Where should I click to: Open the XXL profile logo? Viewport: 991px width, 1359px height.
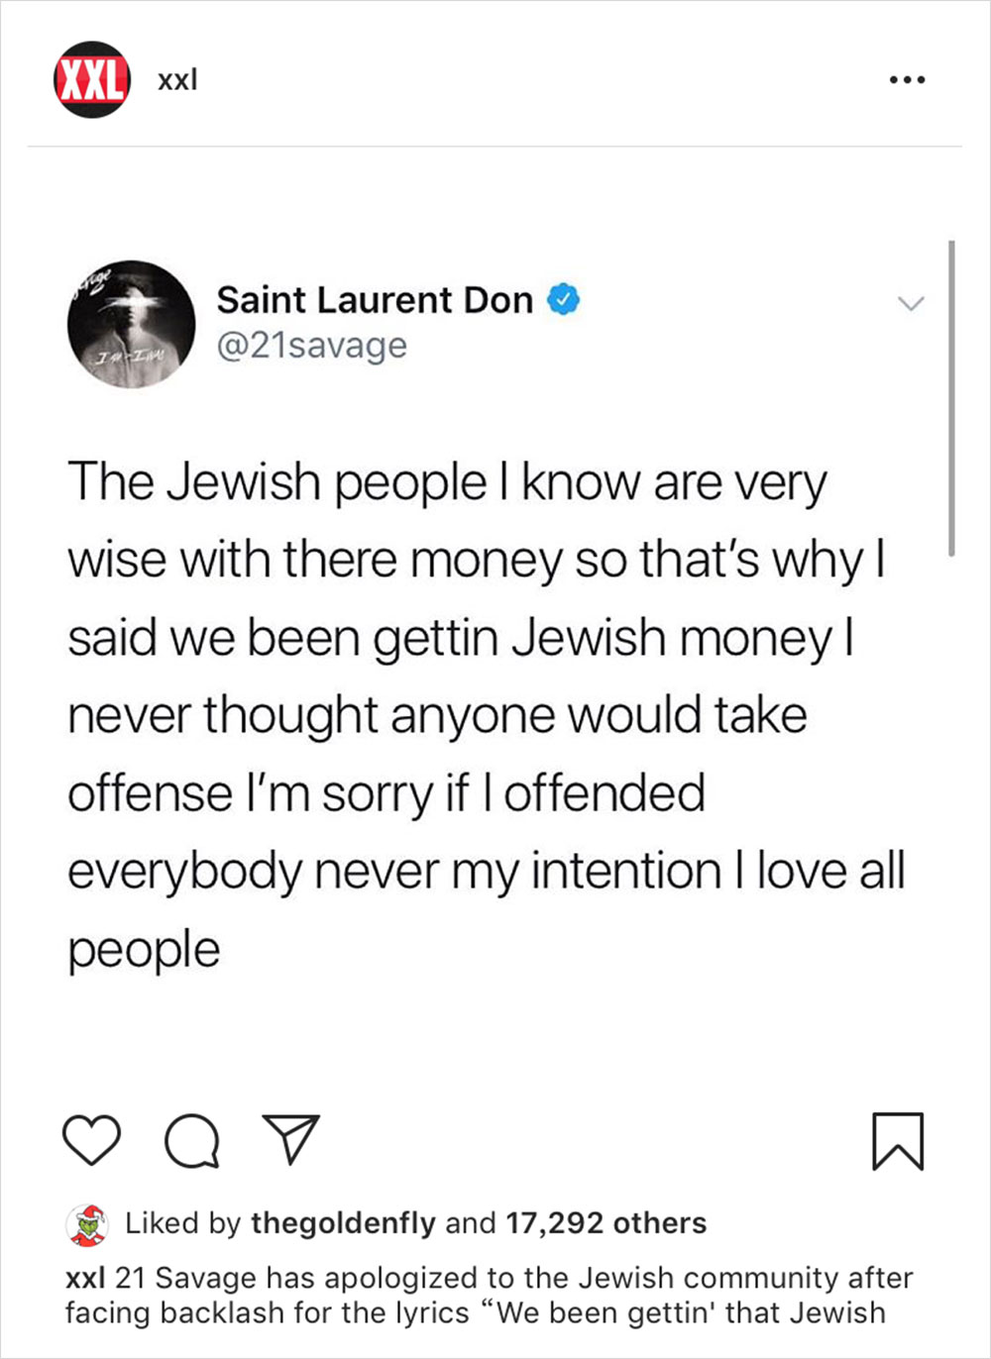point(91,79)
